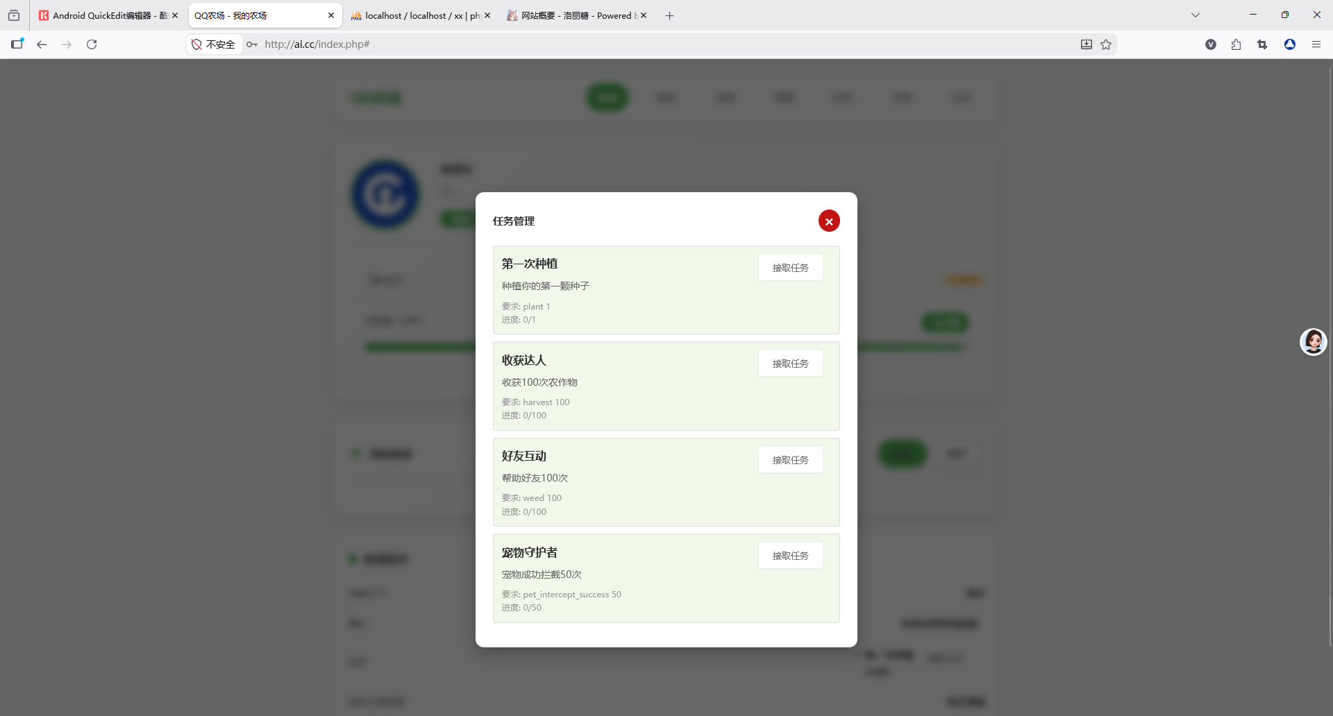Reload the current page

(x=92, y=44)
